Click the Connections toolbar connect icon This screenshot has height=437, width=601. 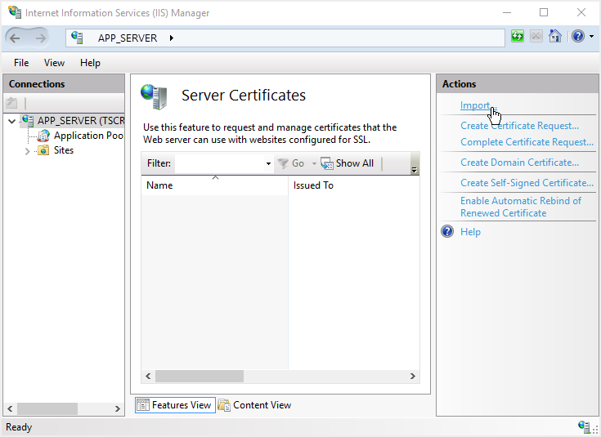point(12,103)
